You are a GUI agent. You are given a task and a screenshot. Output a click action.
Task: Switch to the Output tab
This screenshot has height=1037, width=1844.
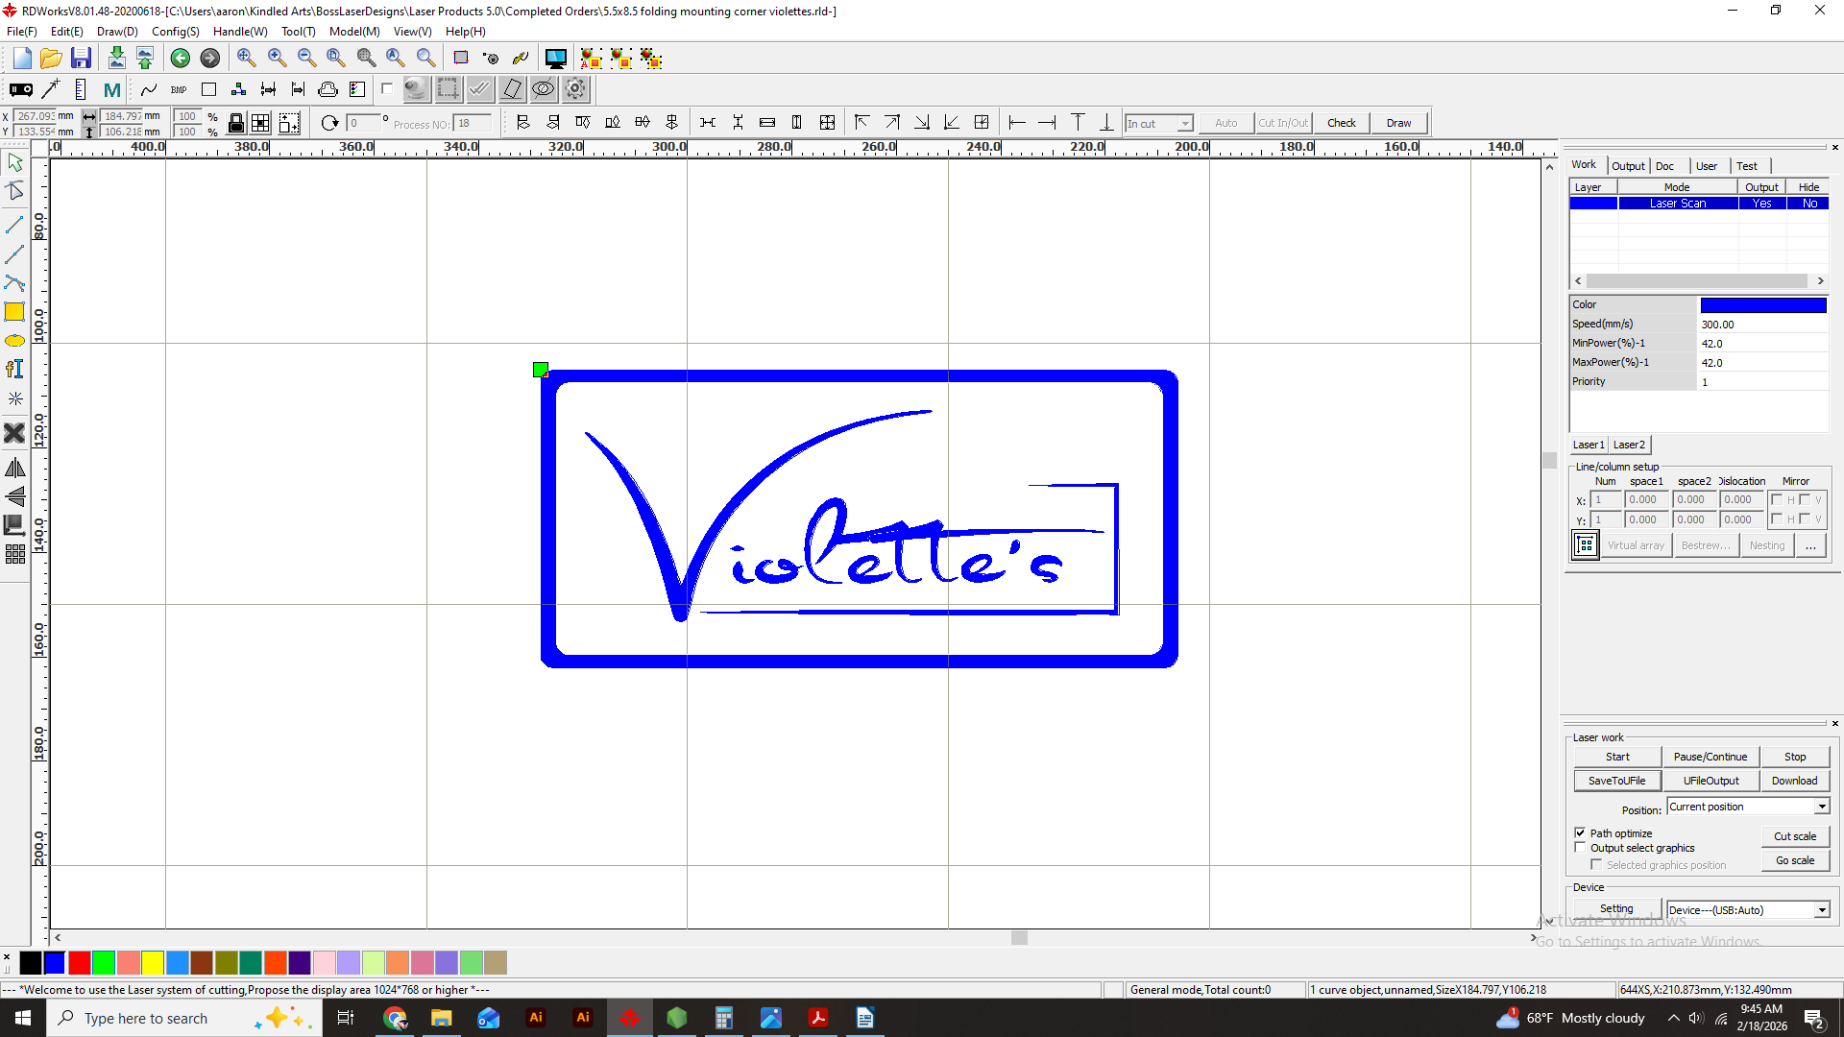[1627, 166]
